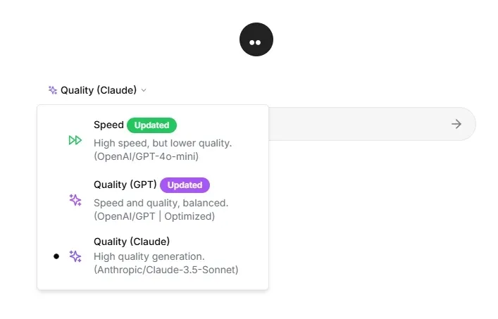
Task: Click the "High quality generation" description
Action: pyautogui.click(x=149, y=256)
